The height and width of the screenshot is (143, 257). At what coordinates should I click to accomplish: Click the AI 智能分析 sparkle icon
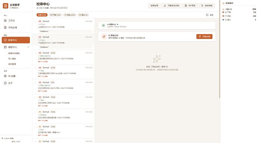[x=104, y=37]
